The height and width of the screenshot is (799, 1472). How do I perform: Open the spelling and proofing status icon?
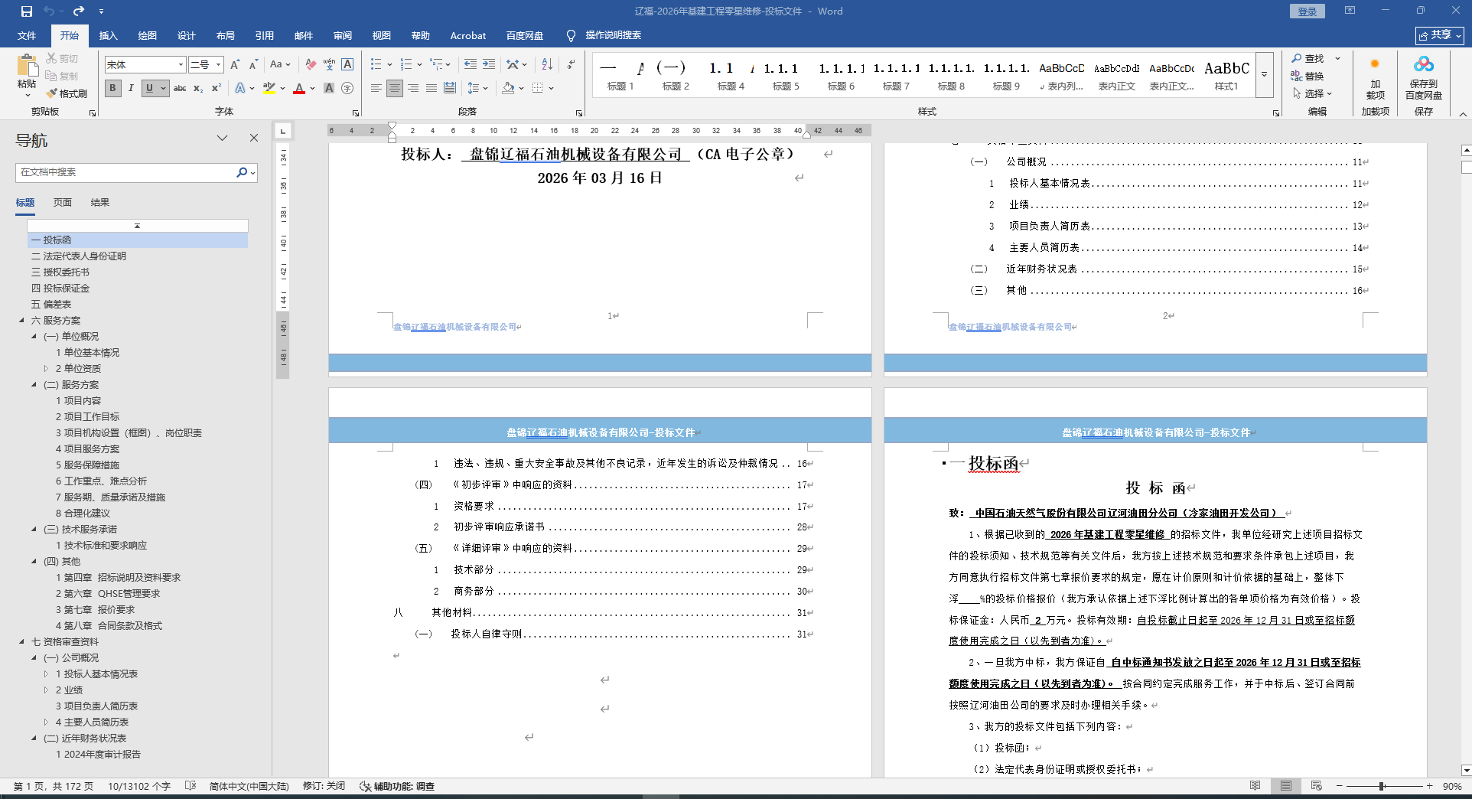point(191,787)
